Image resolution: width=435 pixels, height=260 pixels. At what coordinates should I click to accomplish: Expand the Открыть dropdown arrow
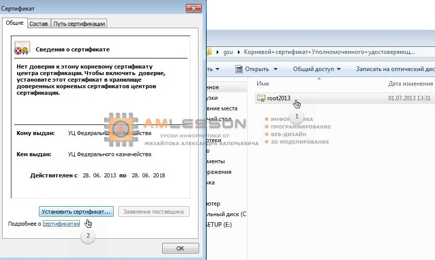pos(275,69)
